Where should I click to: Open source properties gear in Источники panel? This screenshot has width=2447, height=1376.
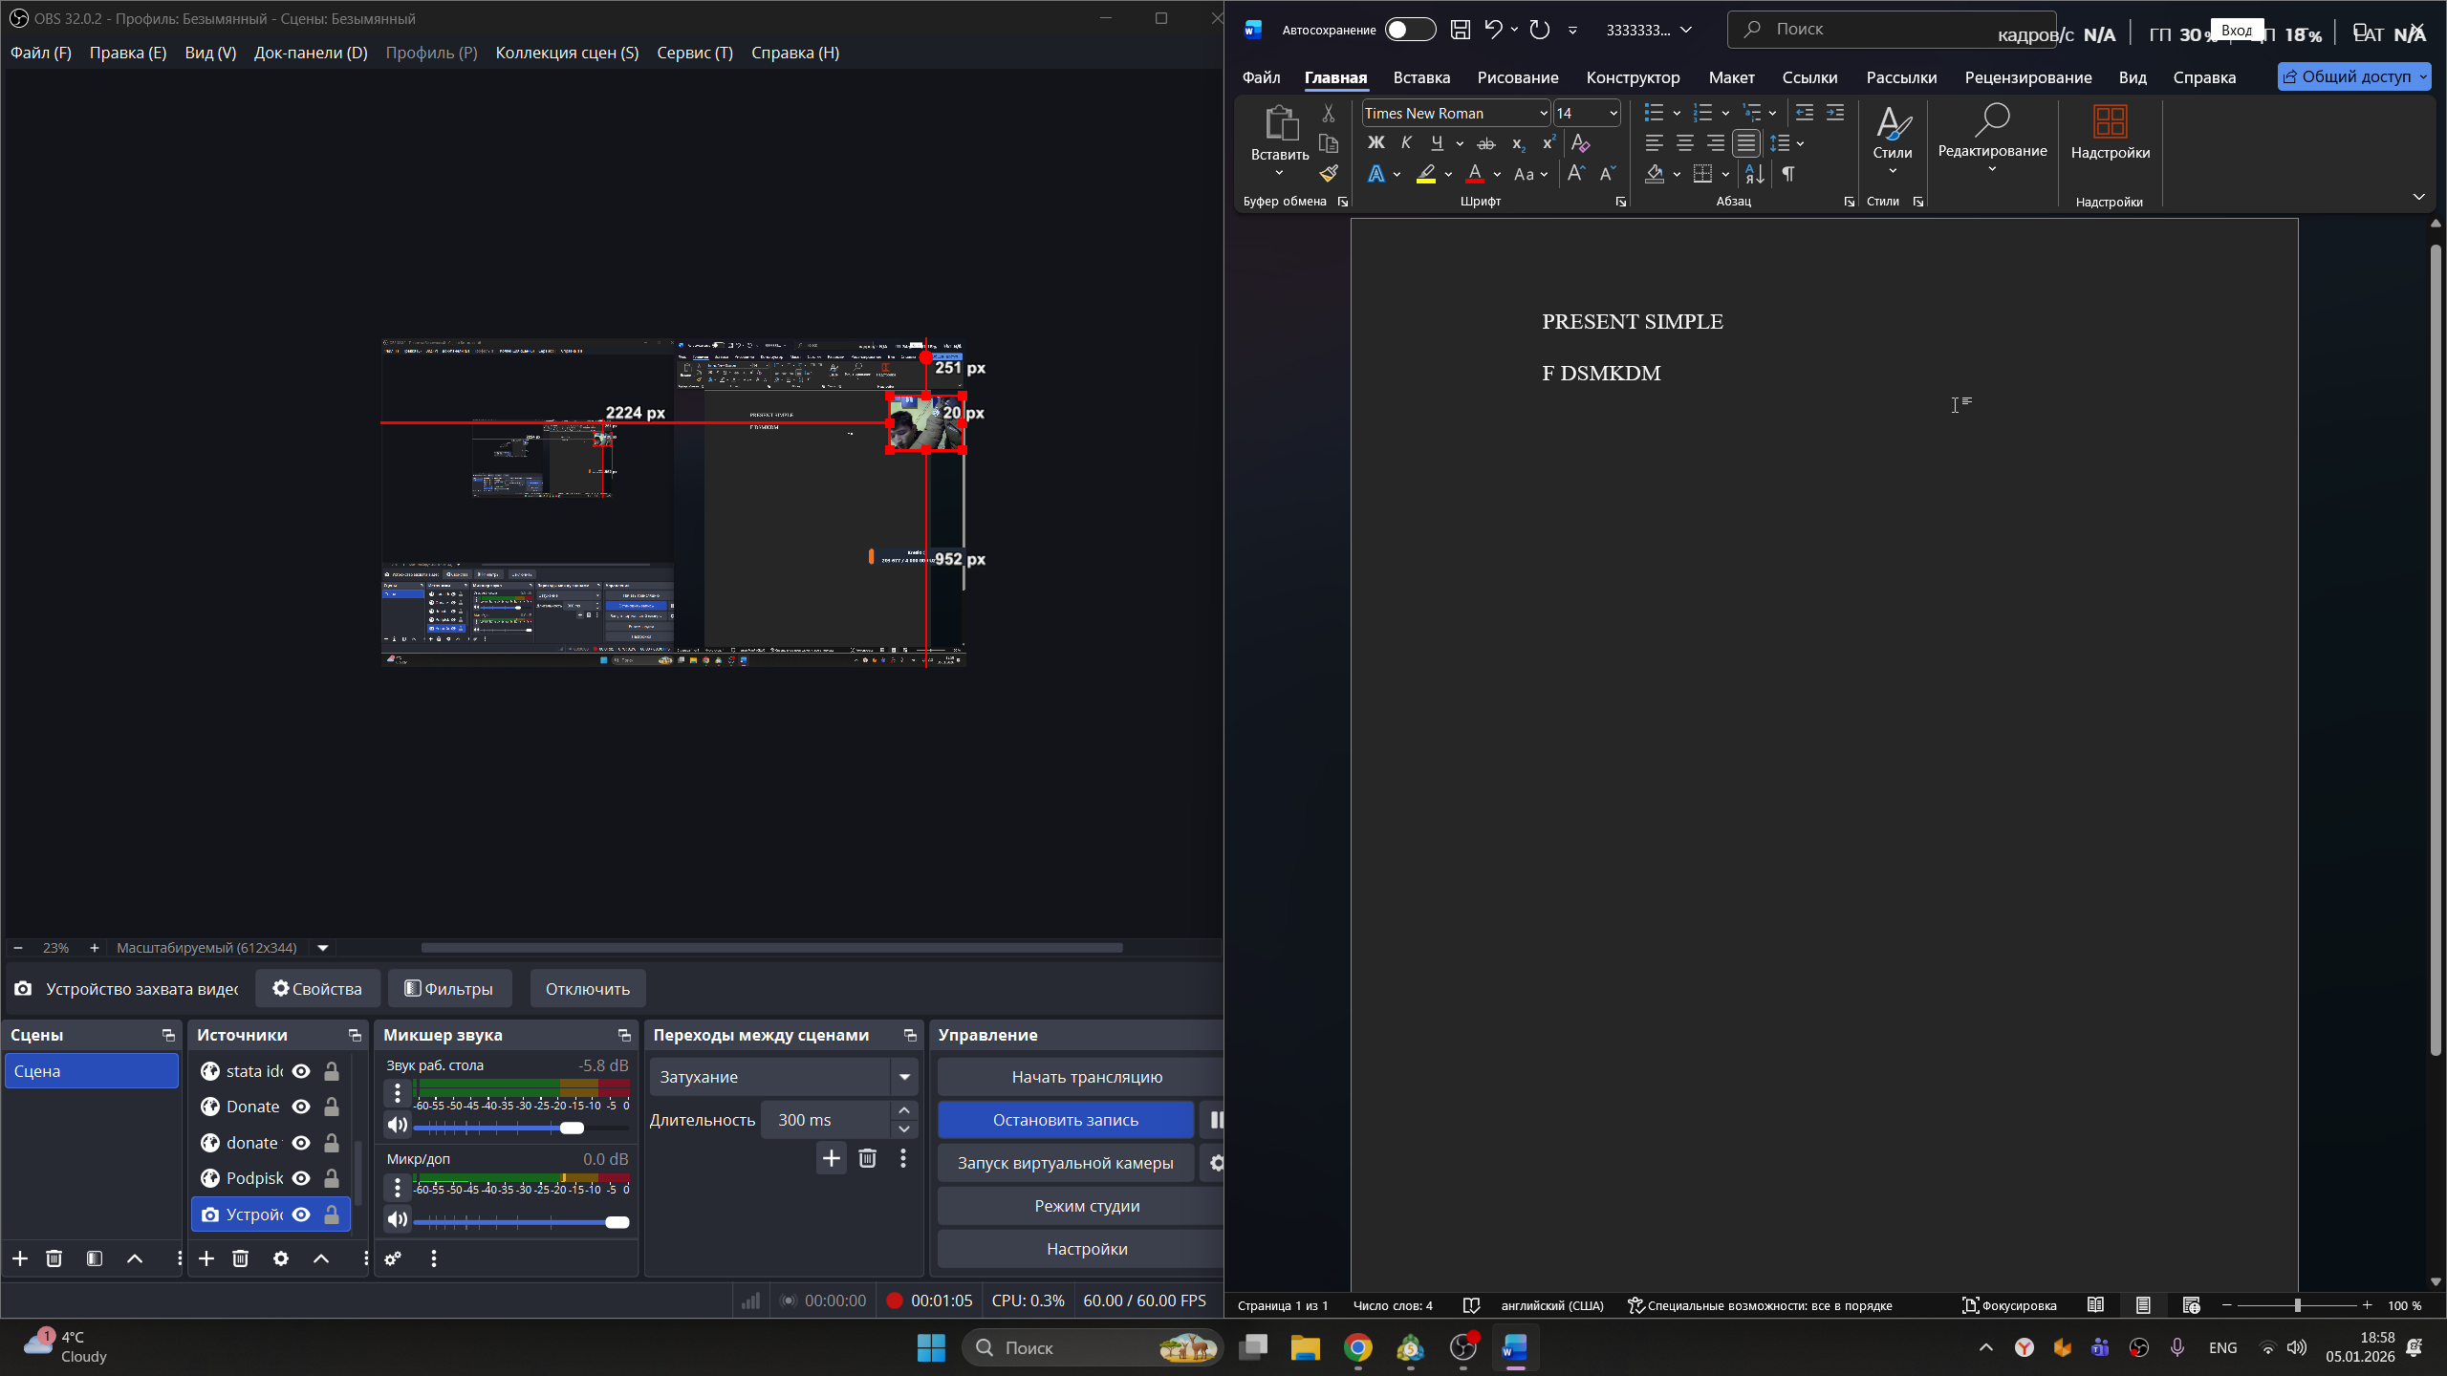click(280, 1258)
